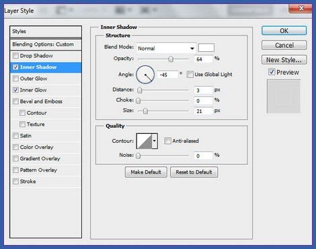The image size is (316, 249).
Task: Click the Choke slider handle
Action: coord(139,100)
